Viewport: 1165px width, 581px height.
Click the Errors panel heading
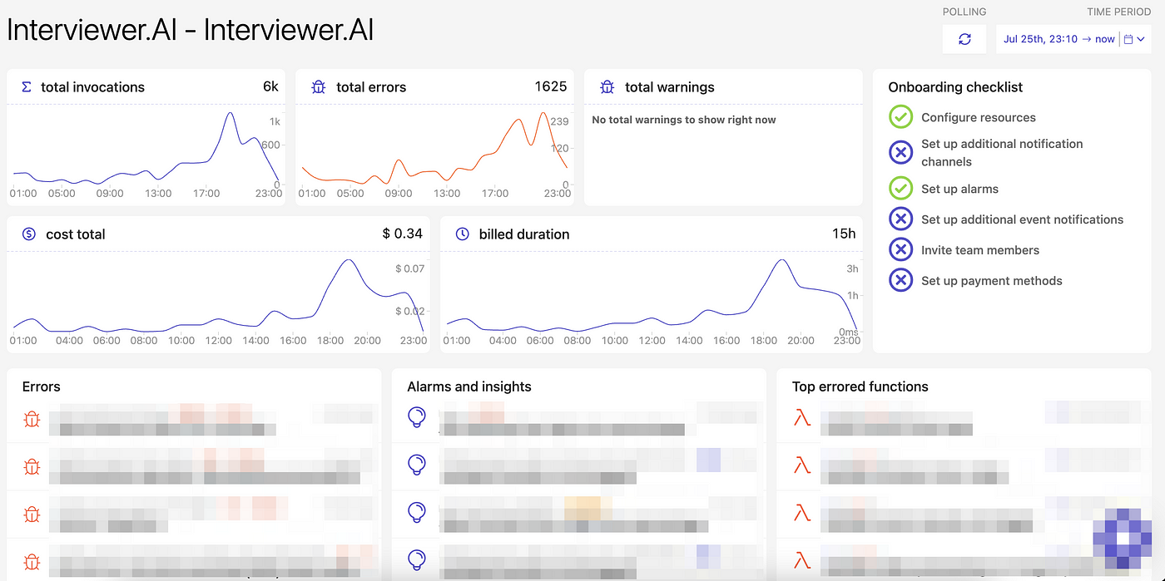pos(42,387)
